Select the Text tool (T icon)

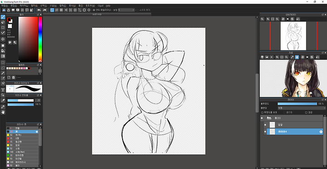coord(3,90)
